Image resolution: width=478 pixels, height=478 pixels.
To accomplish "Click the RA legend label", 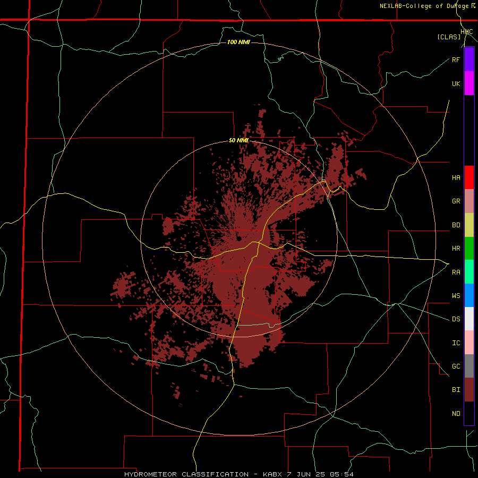I will tap(456, 272).
